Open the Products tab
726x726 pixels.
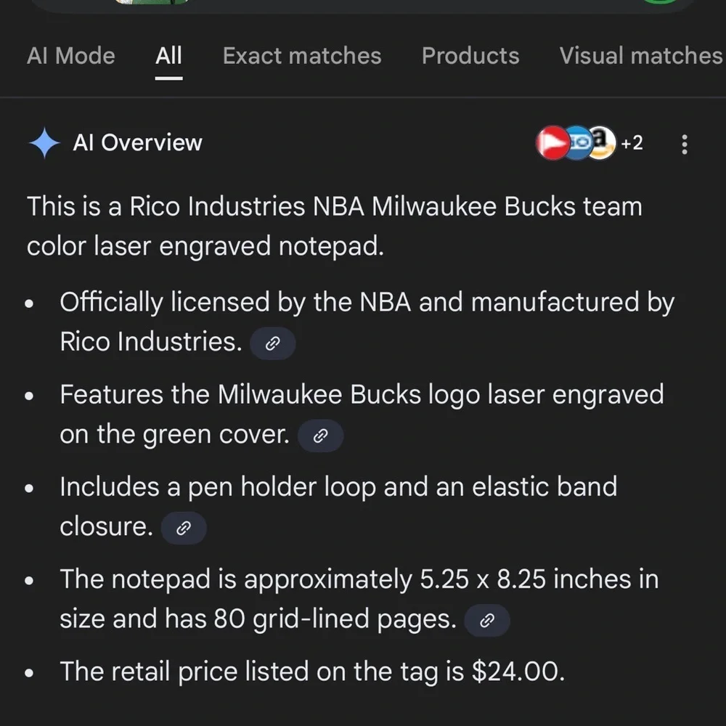point(470,56)
